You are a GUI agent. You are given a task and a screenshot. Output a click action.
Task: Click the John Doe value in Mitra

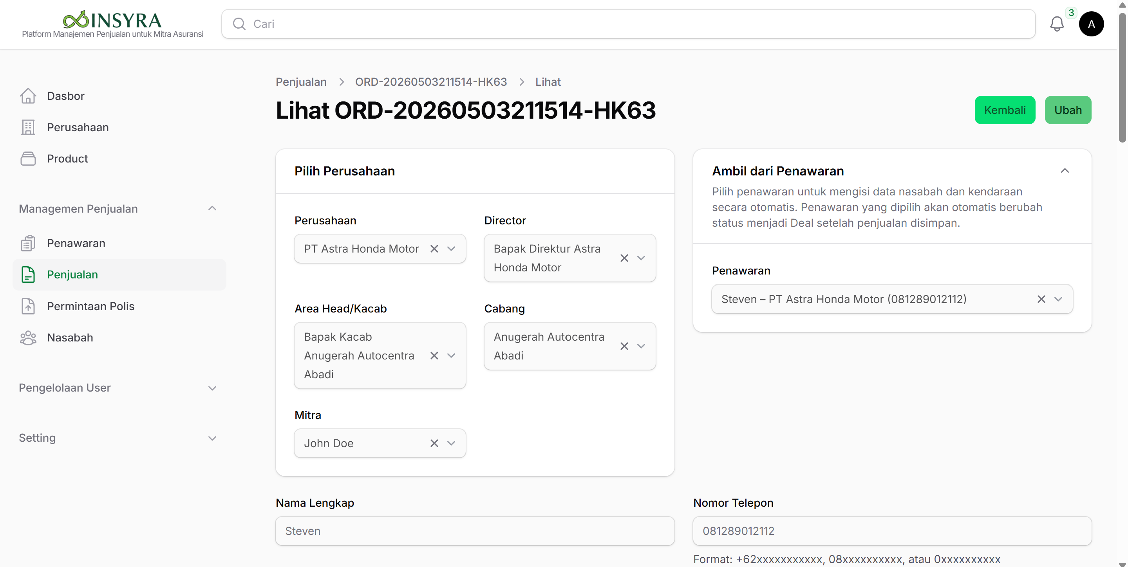point(329,444)
